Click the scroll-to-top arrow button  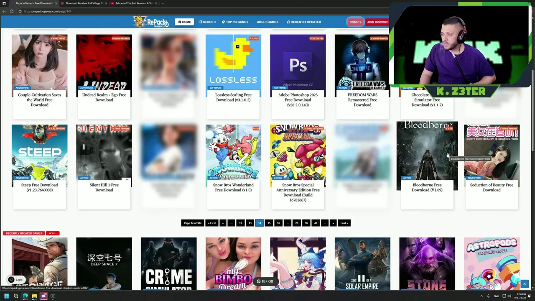524,284
